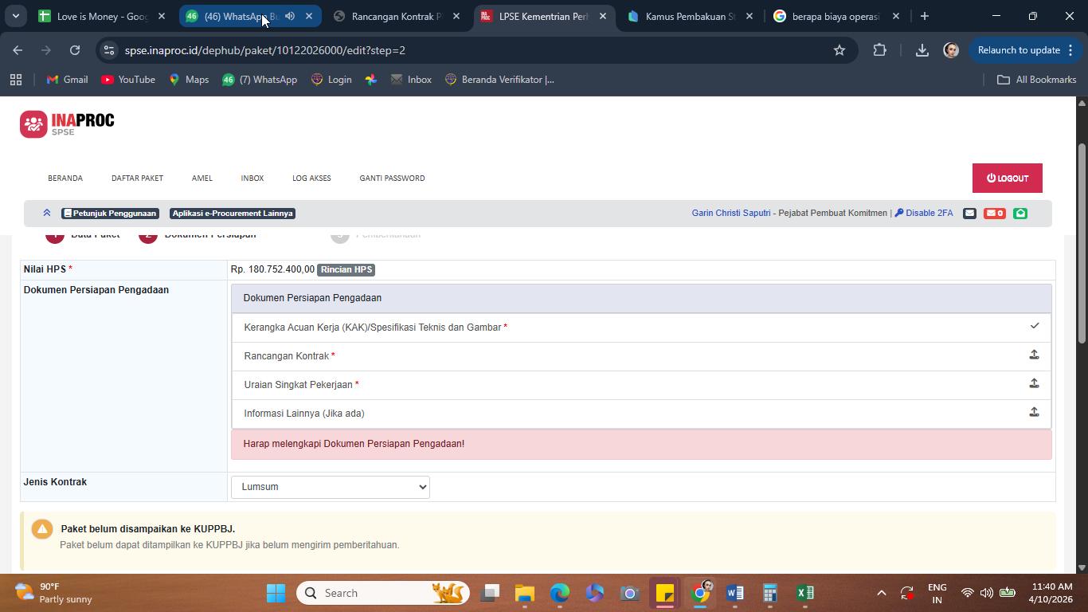
Task: Open All Bookmarks folder
Action: pyautogui.click(x=1037, y=80)
